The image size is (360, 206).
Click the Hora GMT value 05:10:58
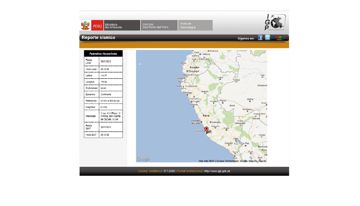point(105,135)
